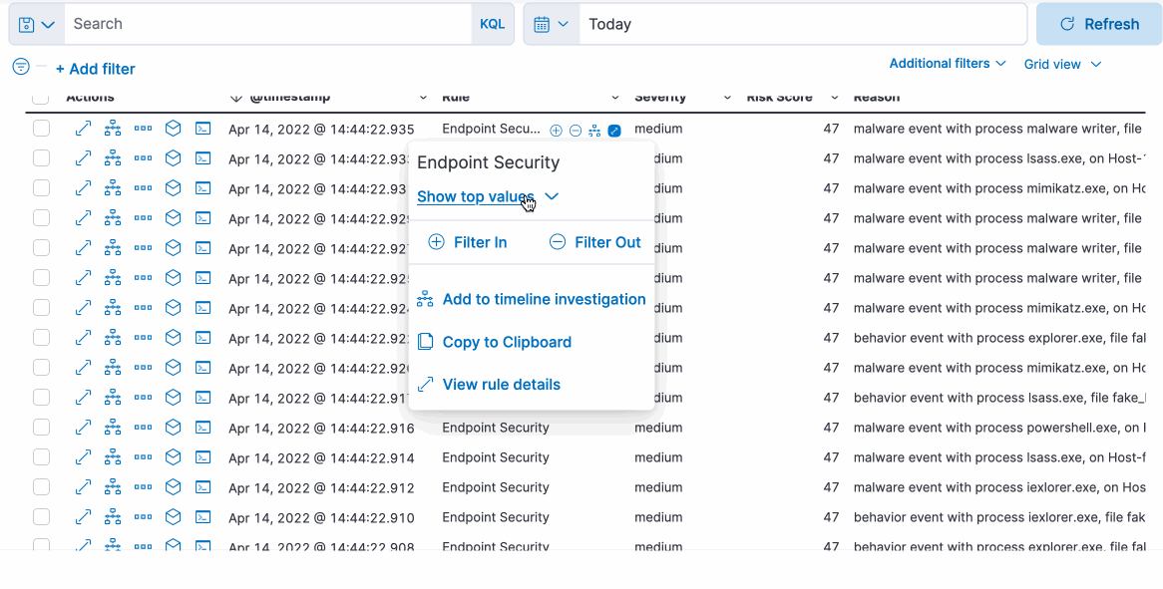The height and width of the screenshot is (589, 1163).
Task: Open saved query menu icon
Action: click(36, 25)
